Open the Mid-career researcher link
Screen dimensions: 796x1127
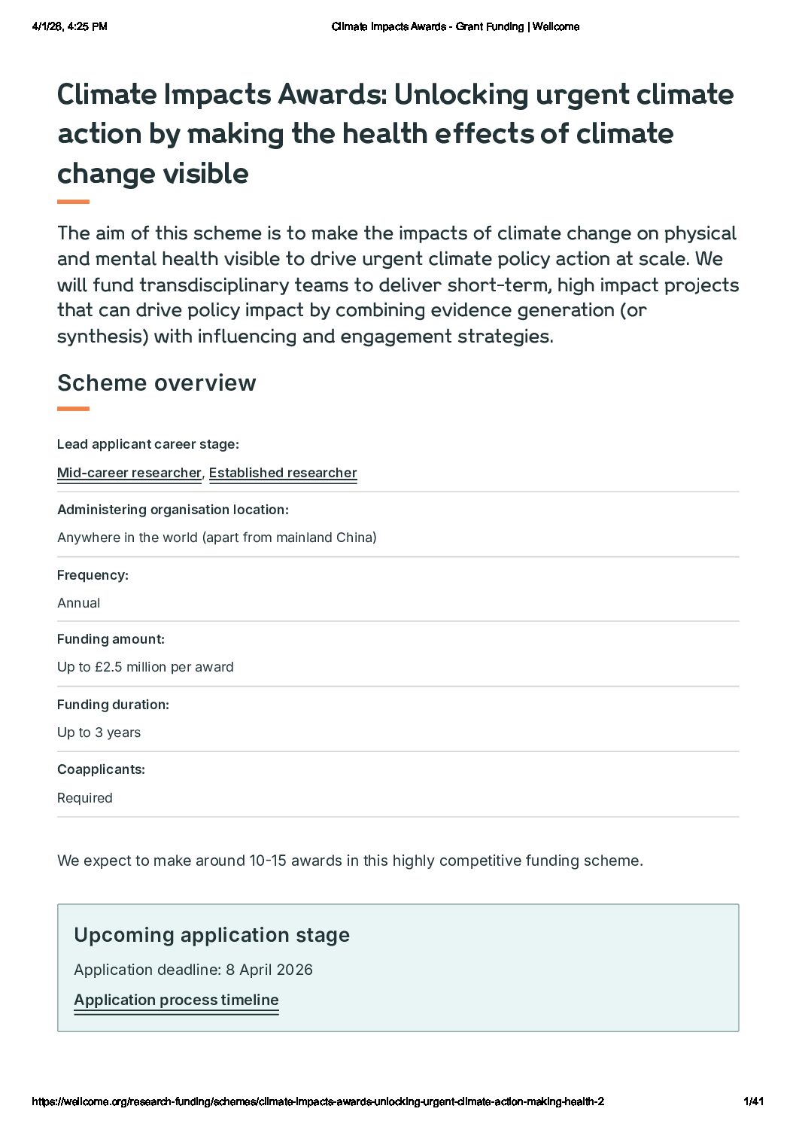(129, 473)
